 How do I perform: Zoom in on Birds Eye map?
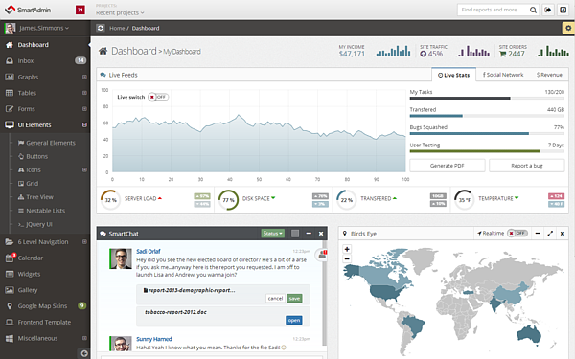(x=347, y=249)
